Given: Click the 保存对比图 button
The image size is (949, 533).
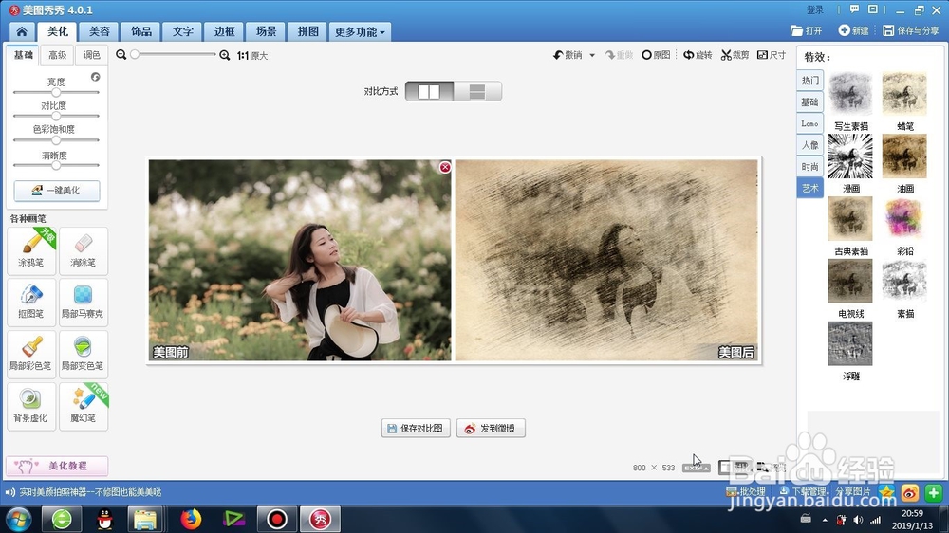Looking at the screenshot, I should tap(416, 429).
